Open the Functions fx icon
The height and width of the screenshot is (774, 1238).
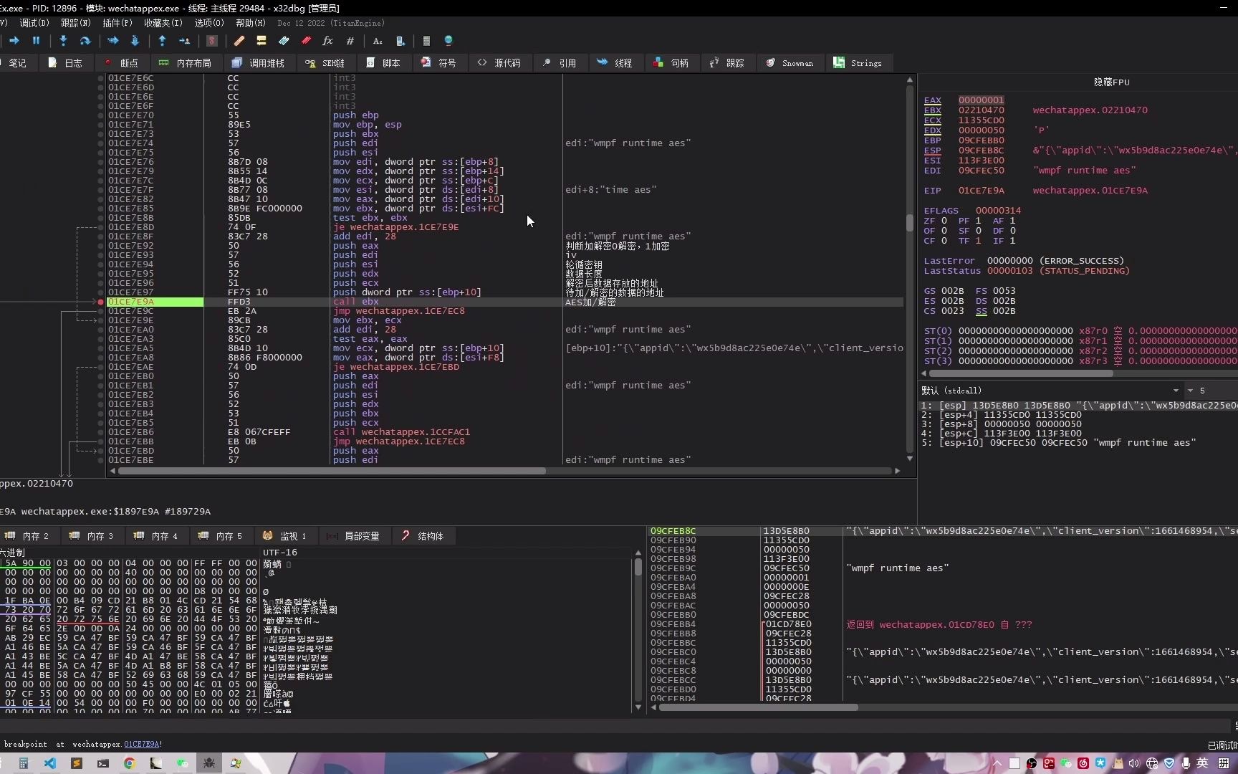point(327,41)
